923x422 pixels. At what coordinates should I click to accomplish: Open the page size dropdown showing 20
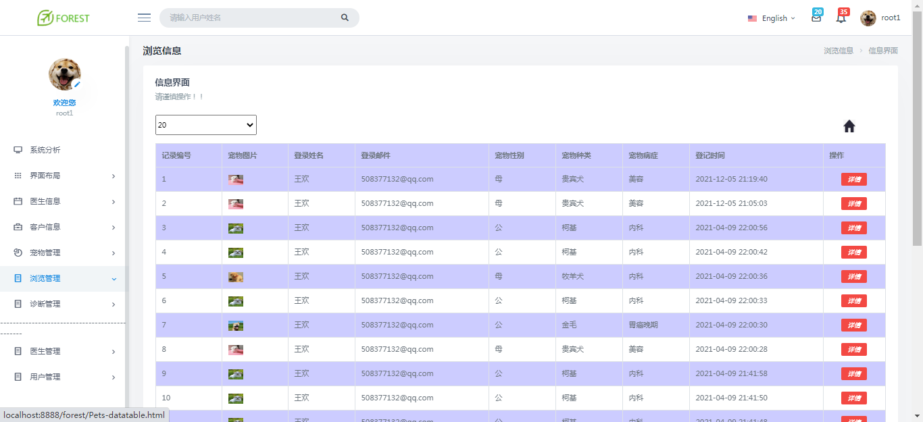(206, 125)
